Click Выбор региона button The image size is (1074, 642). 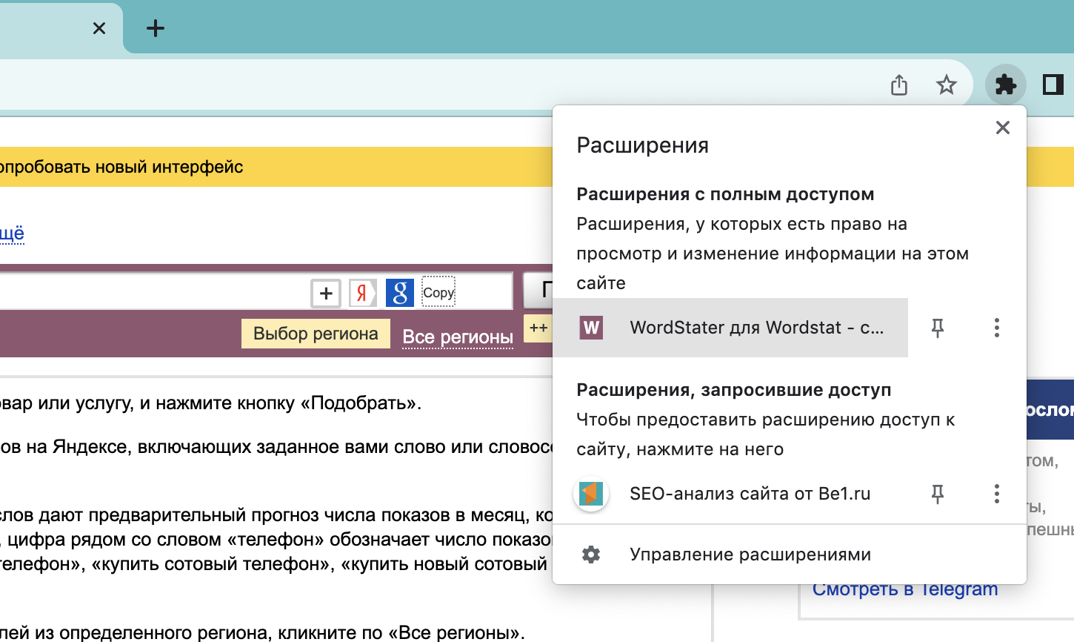316,334
